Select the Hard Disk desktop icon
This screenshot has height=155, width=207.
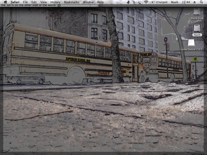pyautogui.click(x=197, y=12)
